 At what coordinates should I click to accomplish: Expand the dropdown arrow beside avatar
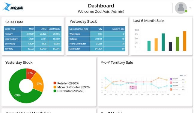[190, 8]
